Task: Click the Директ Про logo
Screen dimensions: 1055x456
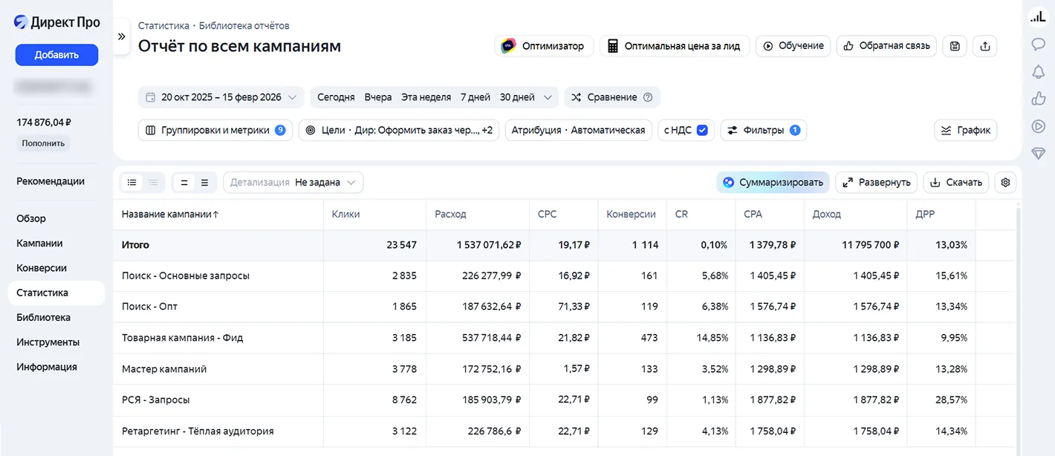Action: [56, 22]
